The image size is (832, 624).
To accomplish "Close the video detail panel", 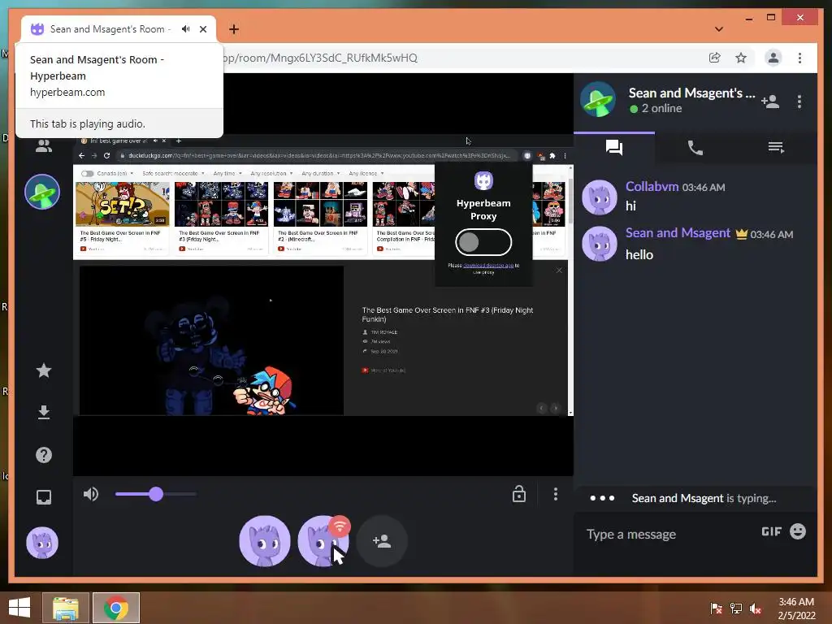I will (x=559, y=270).
